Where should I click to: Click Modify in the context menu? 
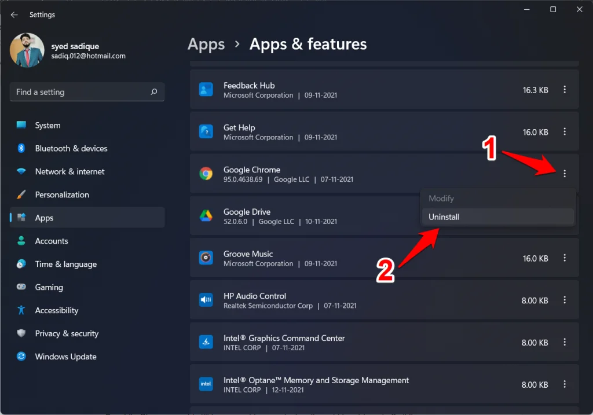tap(498, 199)
